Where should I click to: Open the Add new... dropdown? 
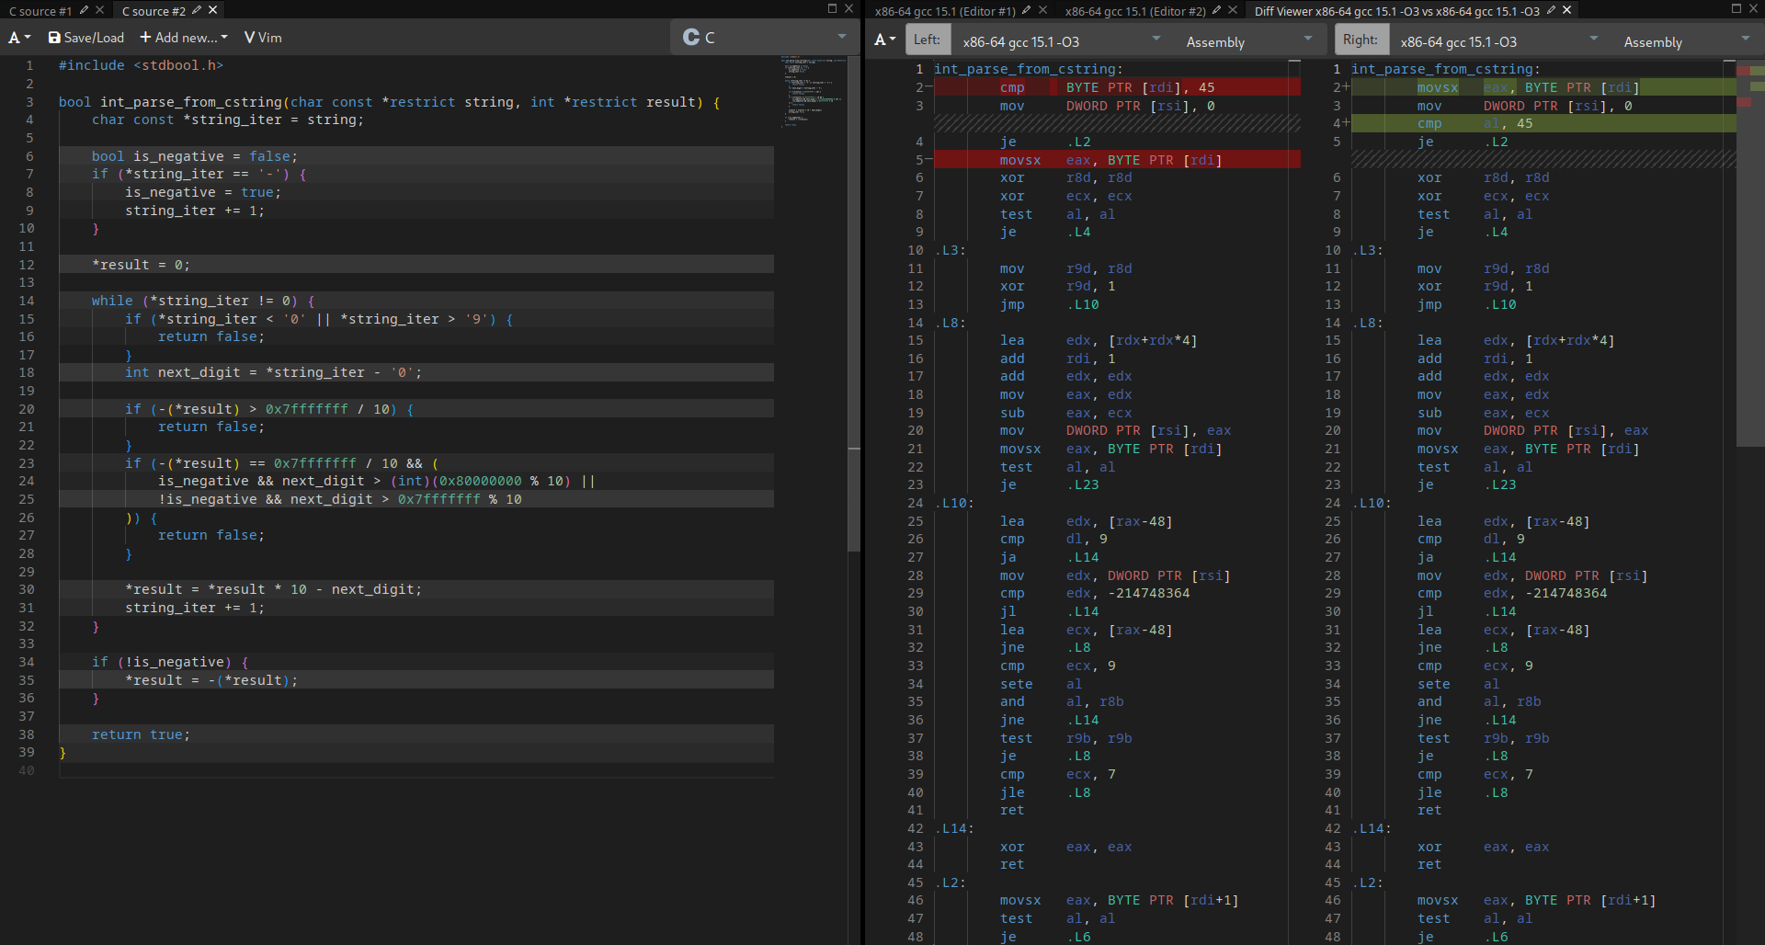183,38
